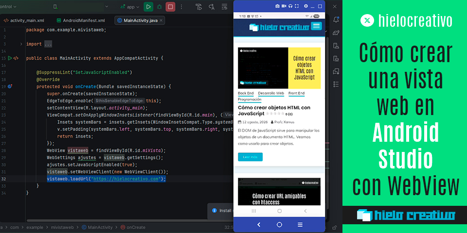Click the star rating under article title

click(x=275, y=114)
